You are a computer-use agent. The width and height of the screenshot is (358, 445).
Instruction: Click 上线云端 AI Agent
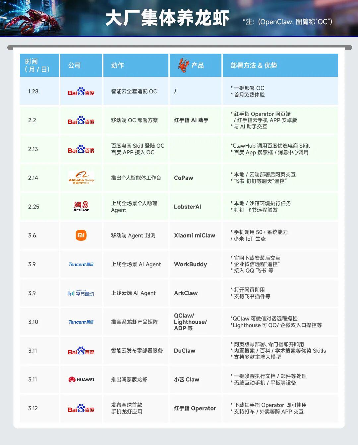coord(133,293)
